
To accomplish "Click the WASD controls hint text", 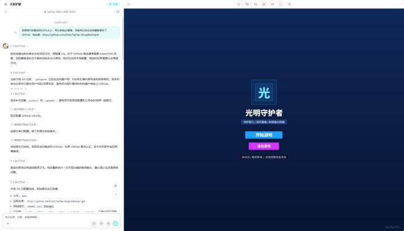I will pyautogui.click(x=264, y=157).
